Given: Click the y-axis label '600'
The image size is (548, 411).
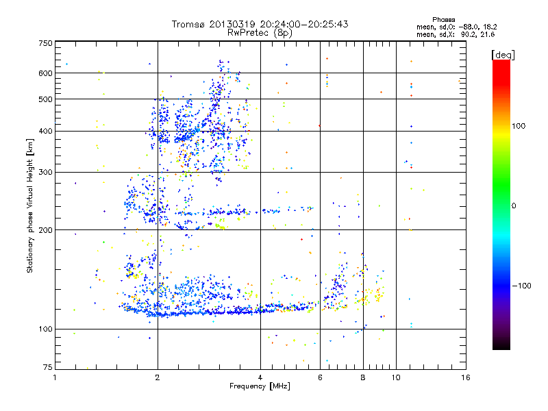Looking at the screenshot, I should click(x=46, y=73).
